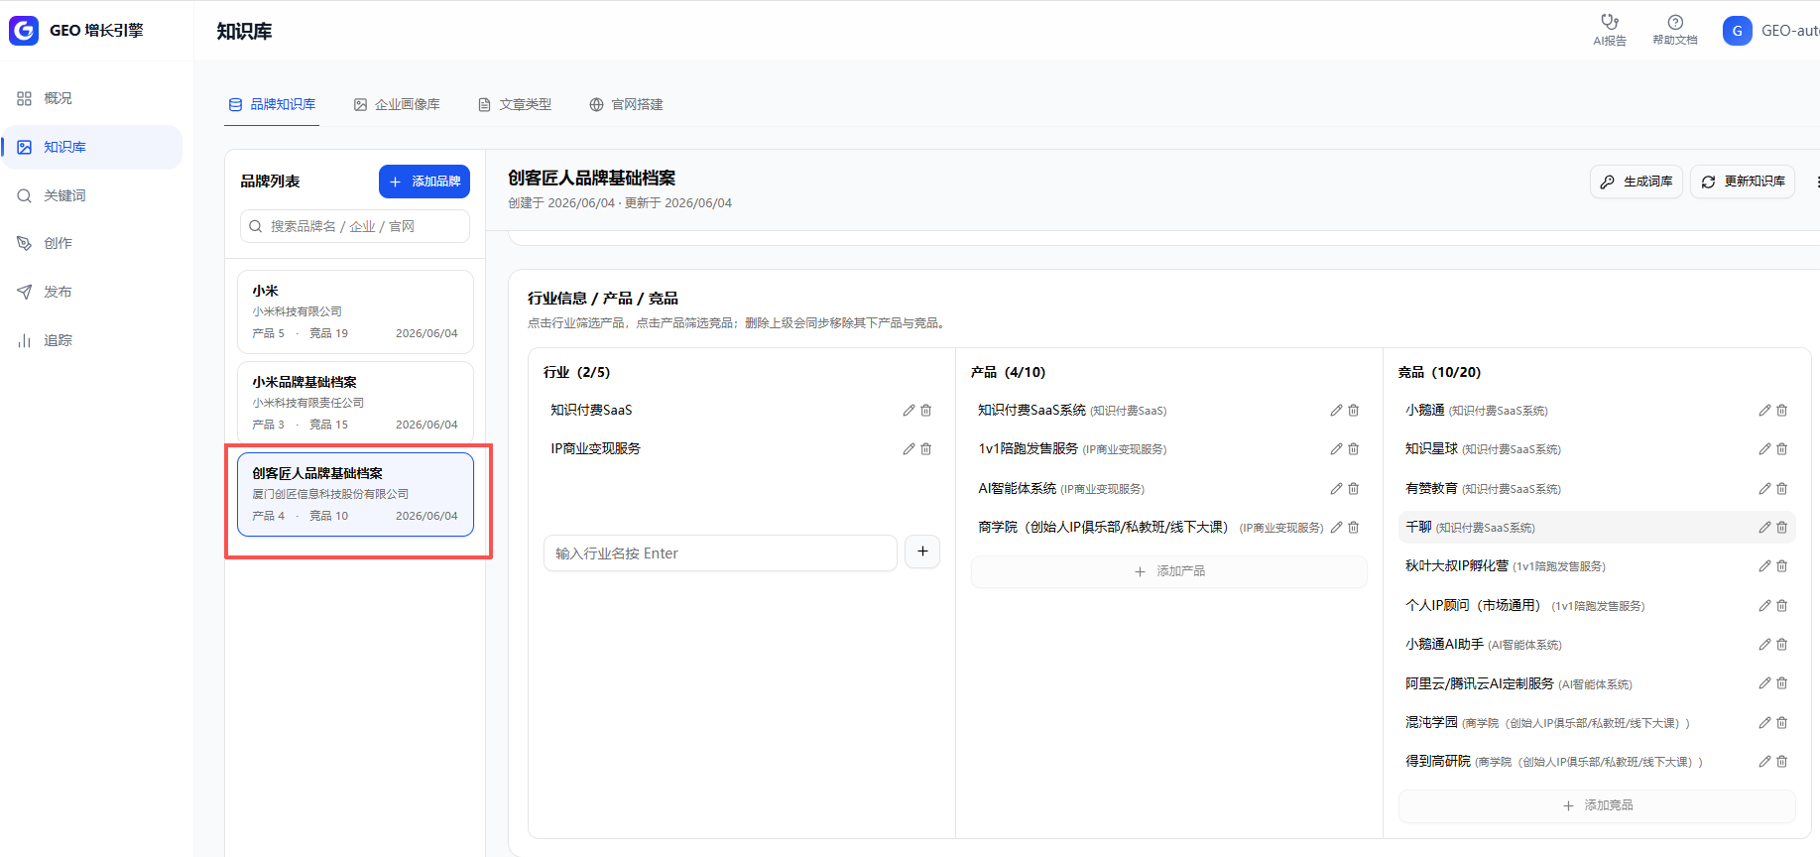Edit the 知识付费SaaS industry entry
This screenshot has height=857, width=1820.
[x=909, y=411]
